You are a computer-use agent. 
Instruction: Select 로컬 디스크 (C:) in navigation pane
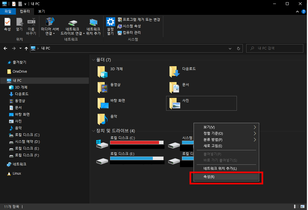click(24, 135)
